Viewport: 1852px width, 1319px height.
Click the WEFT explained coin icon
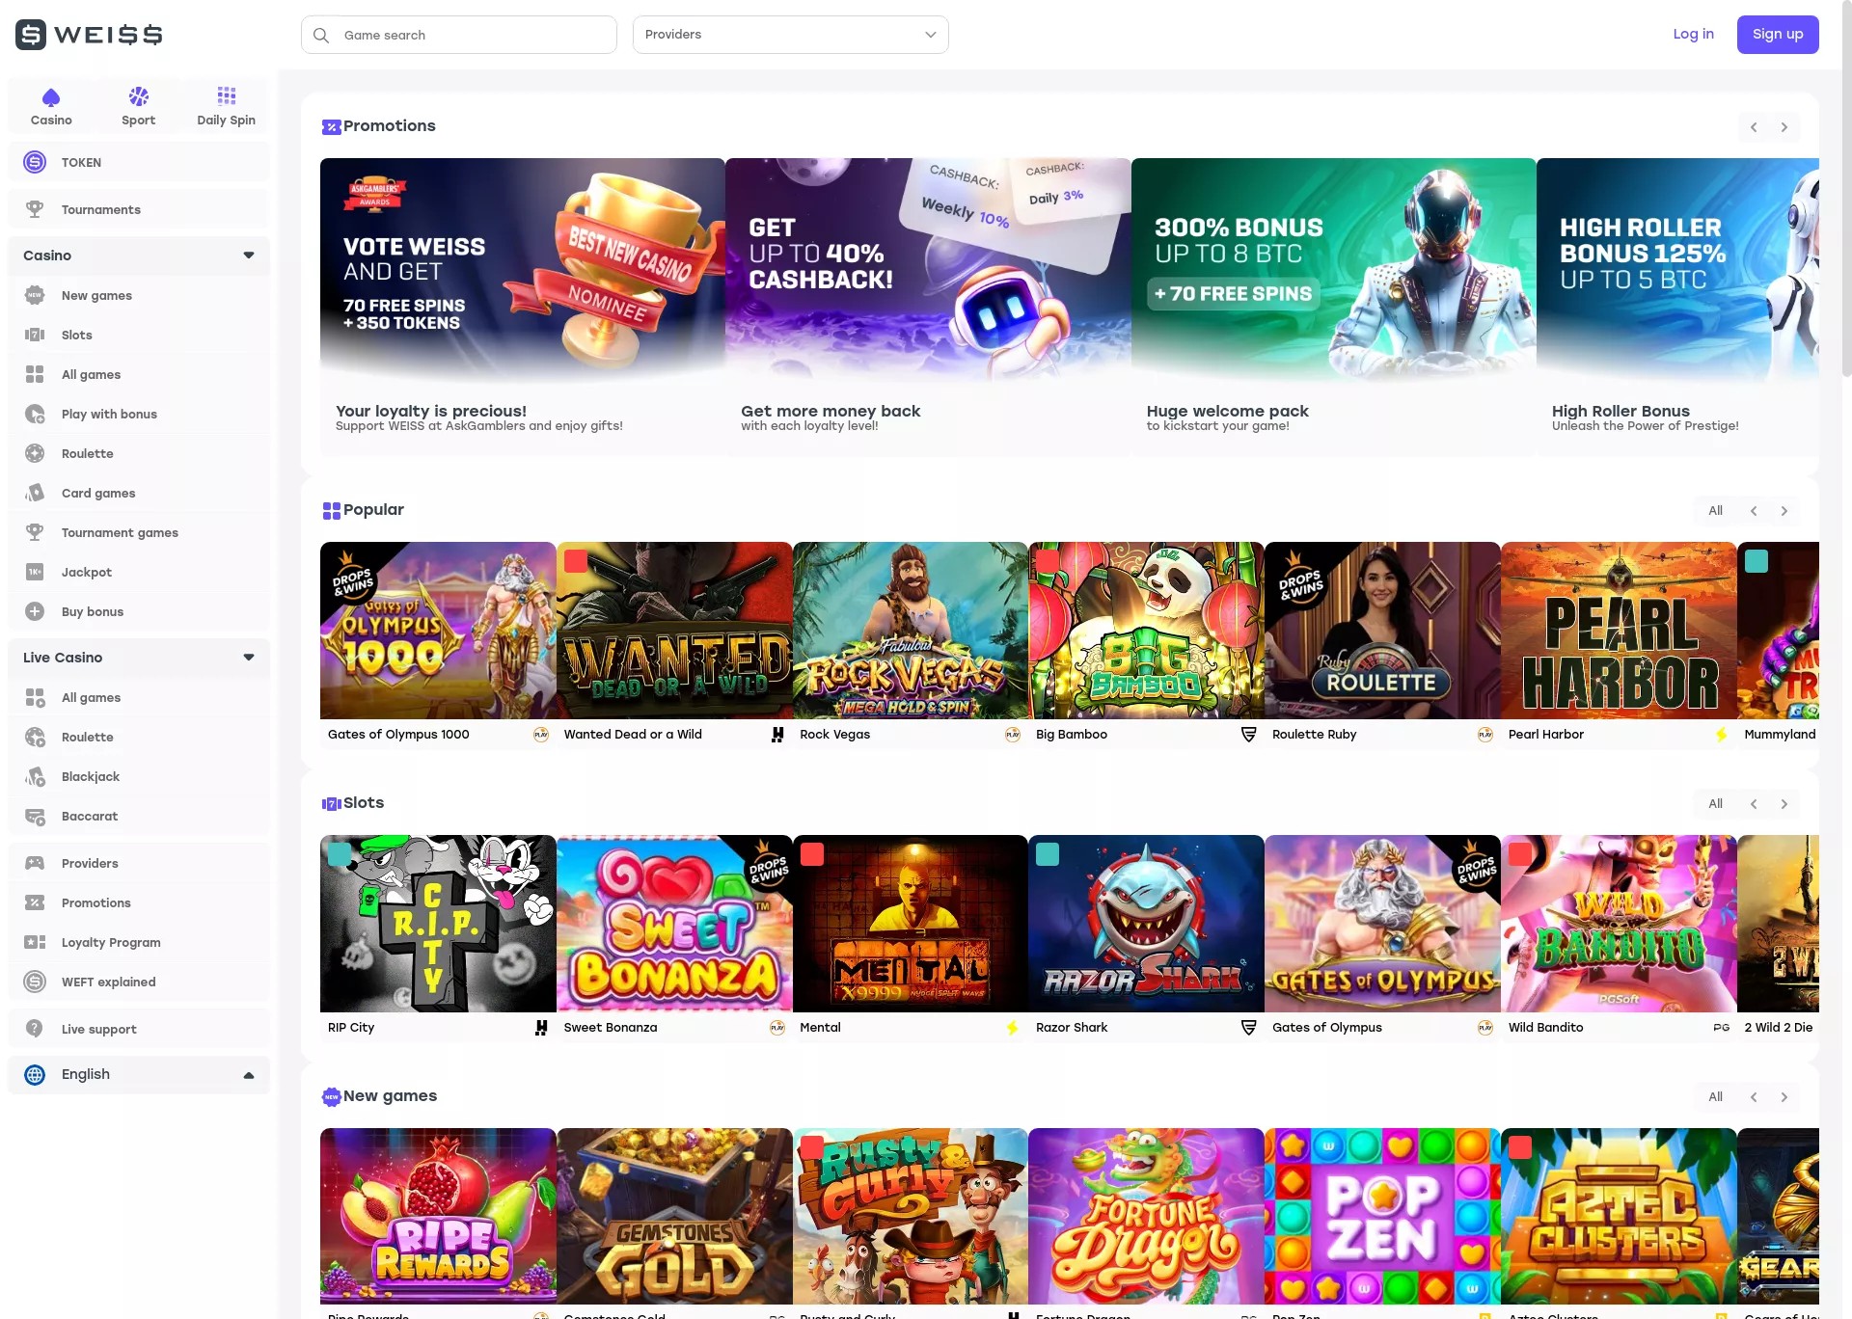35,982
